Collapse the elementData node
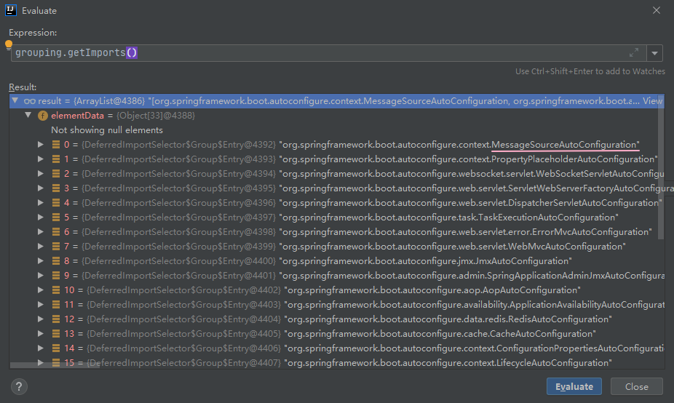Image resolution: width=674 pixels, height=403 pixels. [28, 115]
